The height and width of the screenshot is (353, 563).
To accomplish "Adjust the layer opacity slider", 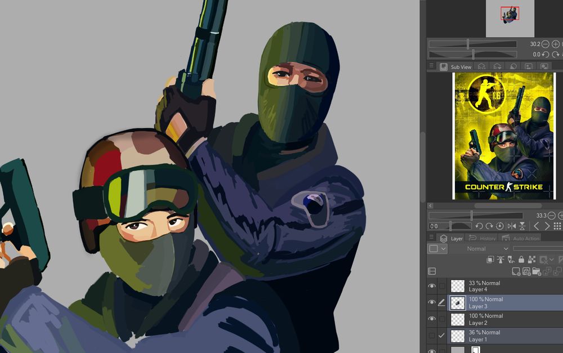I will (x=538, y=248).
